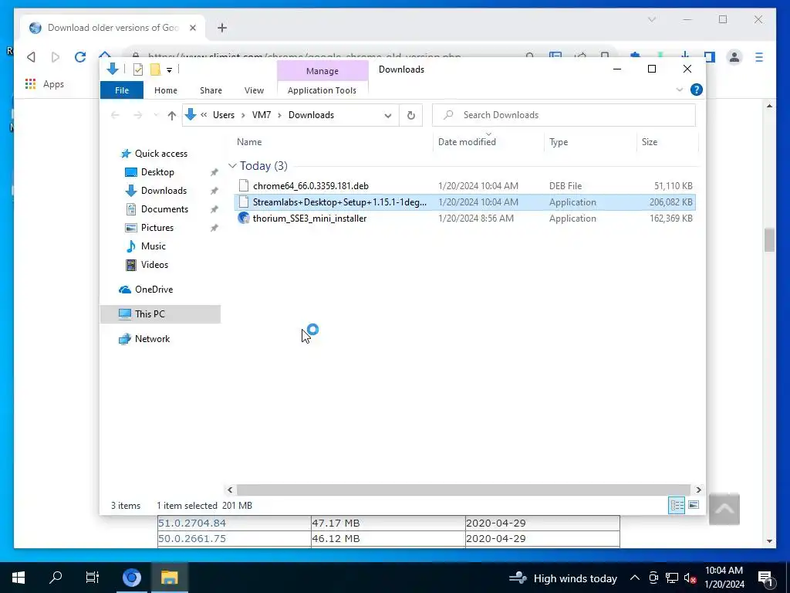790x593 pixels.
Task: Open the Windows Start menu
Action: pyautogui.click(x=19, y=578)
